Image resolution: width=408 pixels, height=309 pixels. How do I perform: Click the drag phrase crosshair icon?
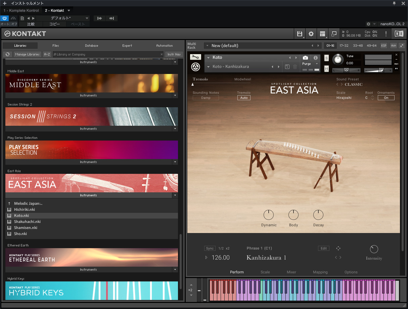click(x=338, y=248)
